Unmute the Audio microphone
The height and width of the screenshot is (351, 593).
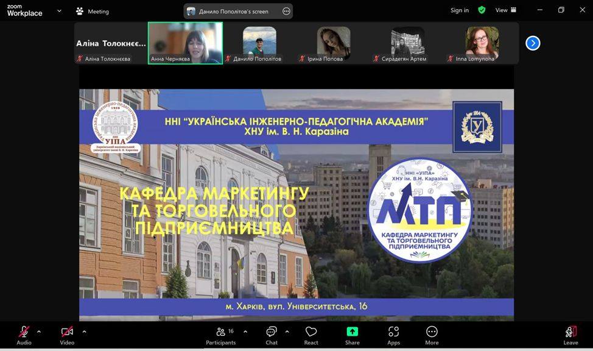click(x=24, y=335)
